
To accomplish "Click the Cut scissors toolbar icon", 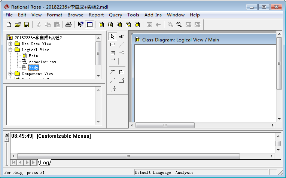I will [x=39, y=25].
